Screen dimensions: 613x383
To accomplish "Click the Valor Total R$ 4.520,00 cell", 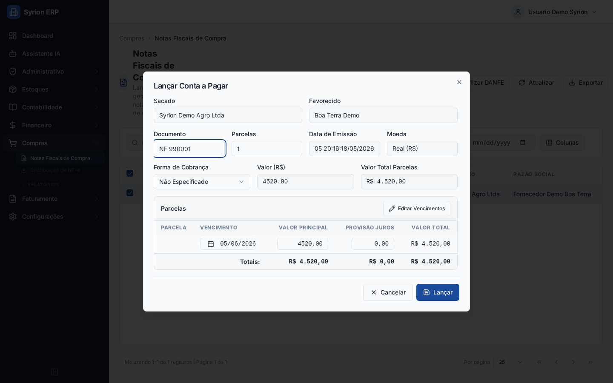I will 430,244.
